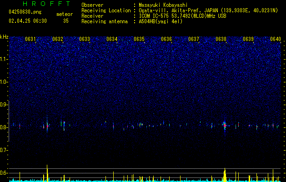Click the 0637 time marker

point(194,39)
